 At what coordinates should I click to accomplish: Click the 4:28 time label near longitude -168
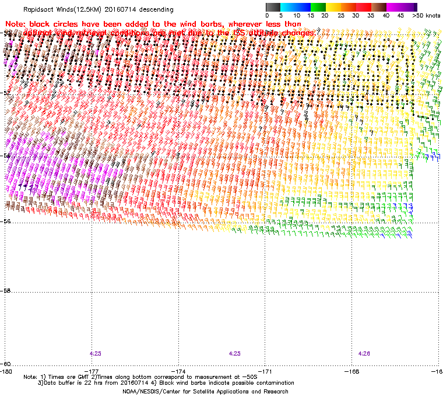364,354
